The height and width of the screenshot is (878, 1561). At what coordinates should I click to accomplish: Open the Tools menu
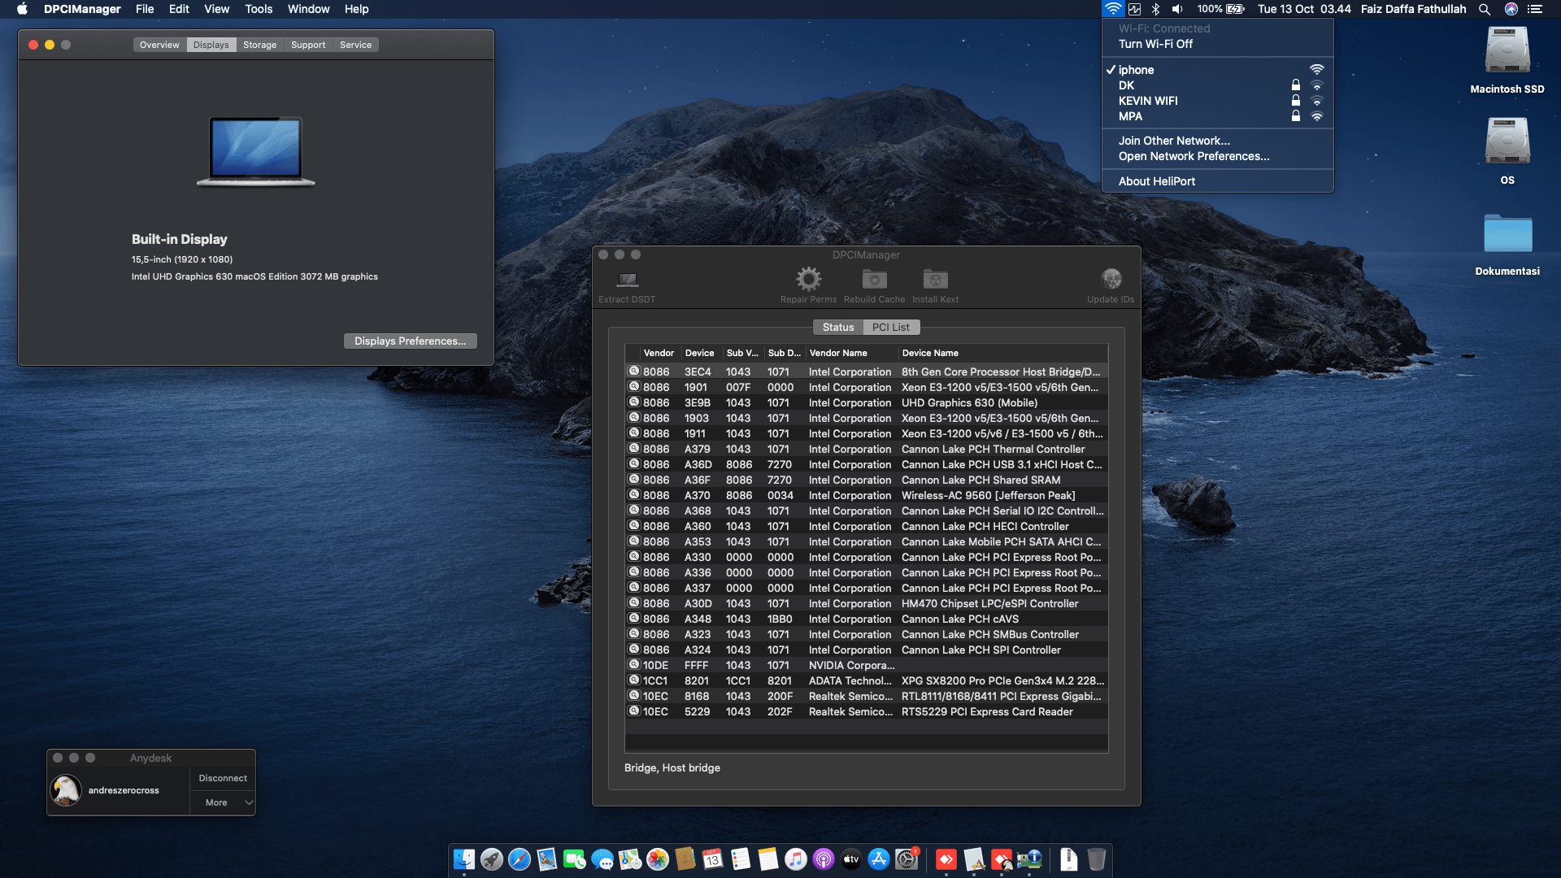point(259,9)
